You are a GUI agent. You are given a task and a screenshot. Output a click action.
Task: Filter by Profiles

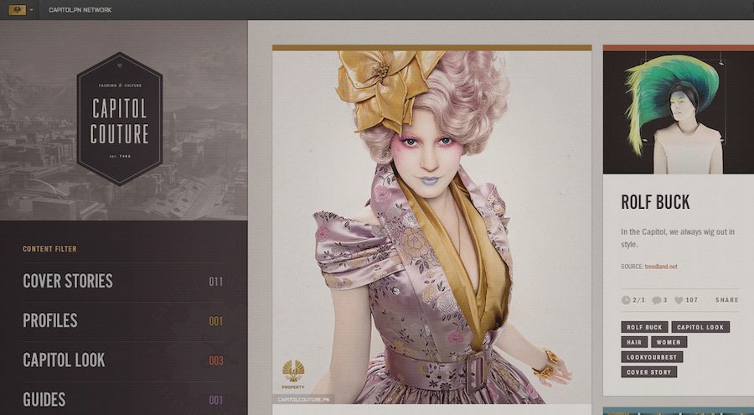point(50,320)
